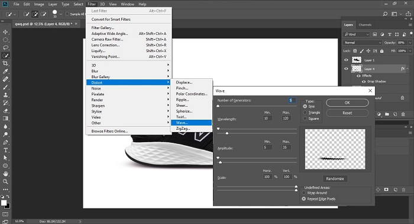Screen dimensions: 414x224
Task: Choose Wave... from Distort submenu
Action: [191, 123]
